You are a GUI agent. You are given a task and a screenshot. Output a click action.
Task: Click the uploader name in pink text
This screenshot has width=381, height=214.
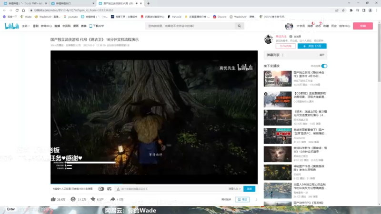[x=281, y=37]
